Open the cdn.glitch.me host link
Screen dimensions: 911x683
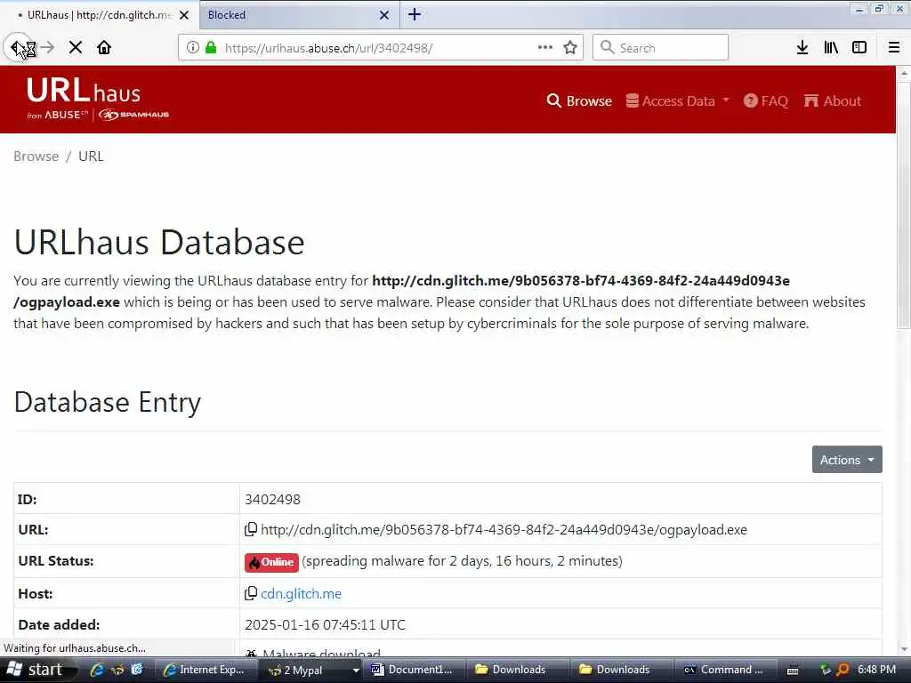(301, 593)
